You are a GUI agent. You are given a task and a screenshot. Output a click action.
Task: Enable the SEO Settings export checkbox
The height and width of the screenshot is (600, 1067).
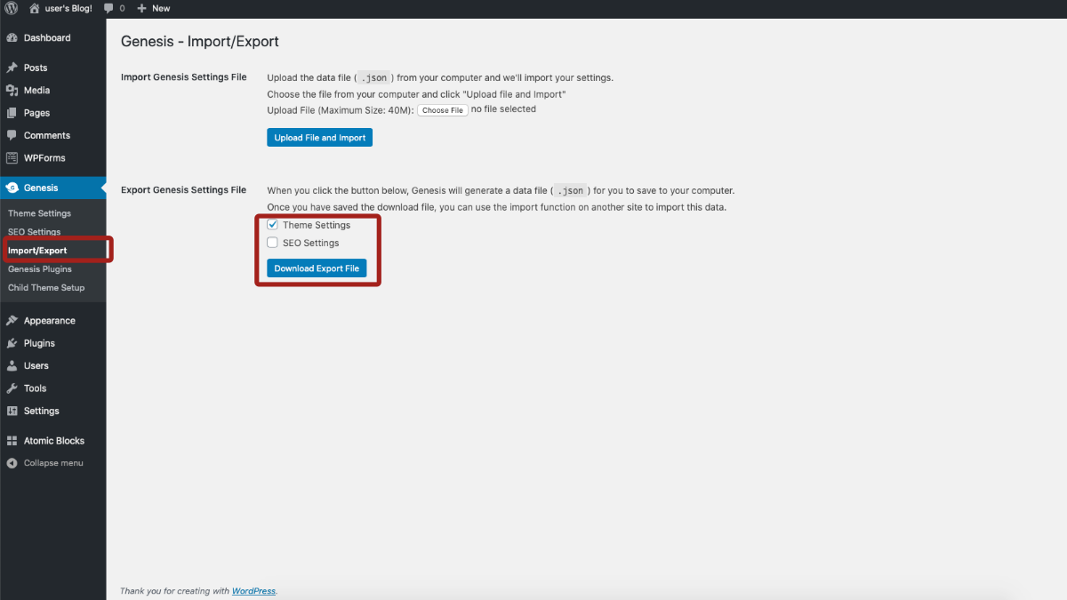(272, 242)
